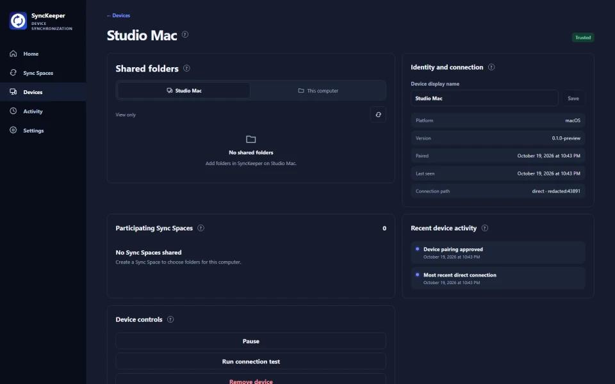Open the Activity page
Screen dimensions: 615x384
(43, 111)
